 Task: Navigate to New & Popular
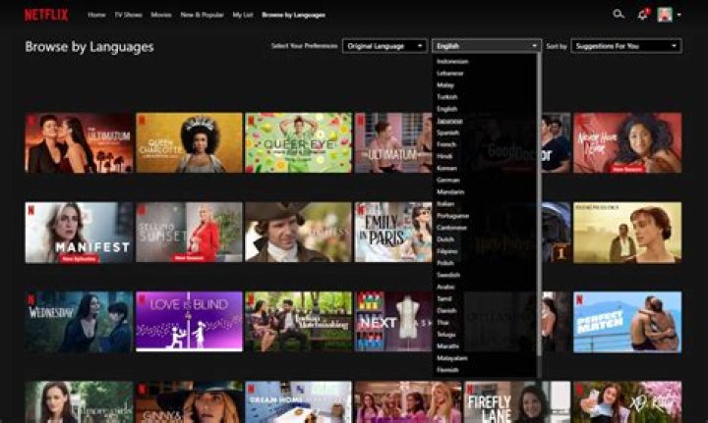(202, 16)
